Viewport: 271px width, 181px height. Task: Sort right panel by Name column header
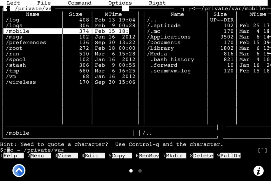pyautogui.click(x=177, y=14)
